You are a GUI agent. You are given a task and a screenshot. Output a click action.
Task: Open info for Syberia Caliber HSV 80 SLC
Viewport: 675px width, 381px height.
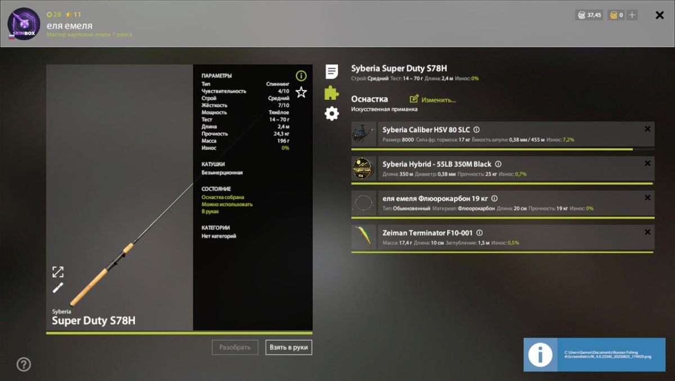point(476,129)
